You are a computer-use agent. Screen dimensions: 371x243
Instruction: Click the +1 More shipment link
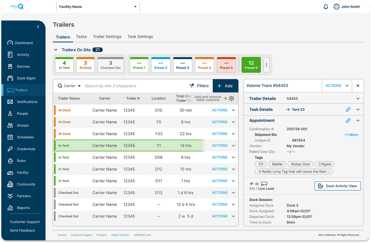[351, 135]
